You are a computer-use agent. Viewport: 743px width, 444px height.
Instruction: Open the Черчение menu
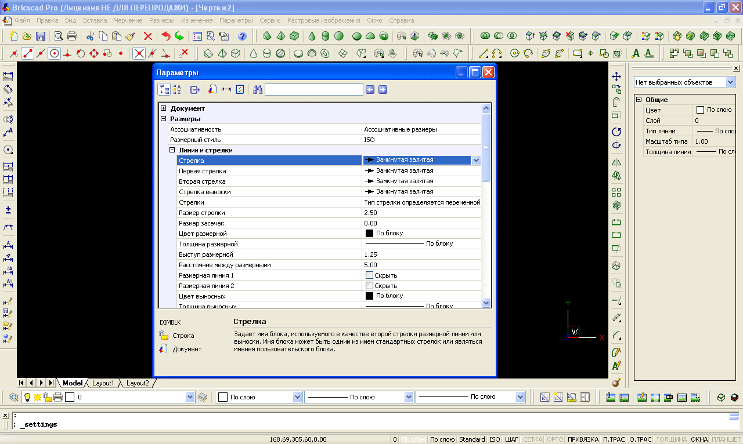(x=128, y=20)
